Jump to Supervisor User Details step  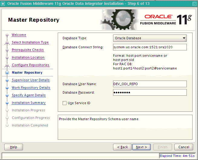click(31, 80)
